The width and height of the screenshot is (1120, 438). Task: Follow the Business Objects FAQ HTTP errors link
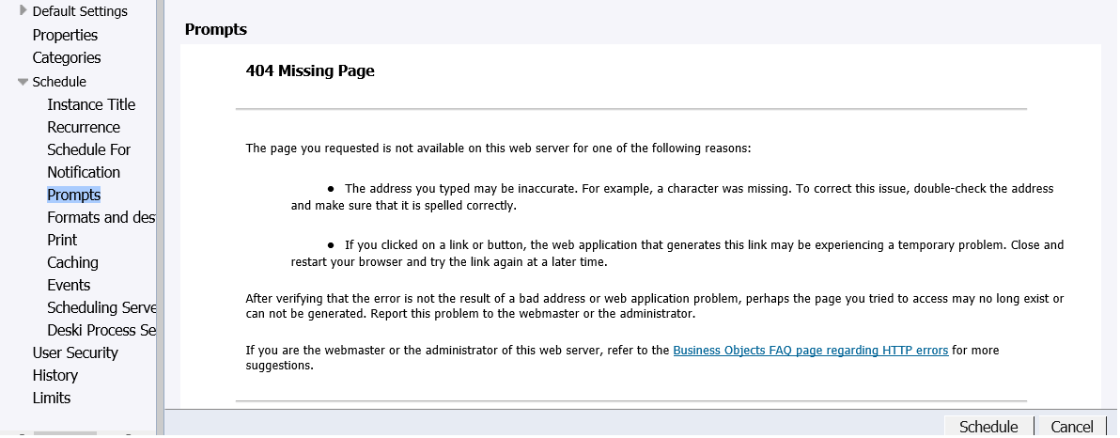(x=810, y=351)
